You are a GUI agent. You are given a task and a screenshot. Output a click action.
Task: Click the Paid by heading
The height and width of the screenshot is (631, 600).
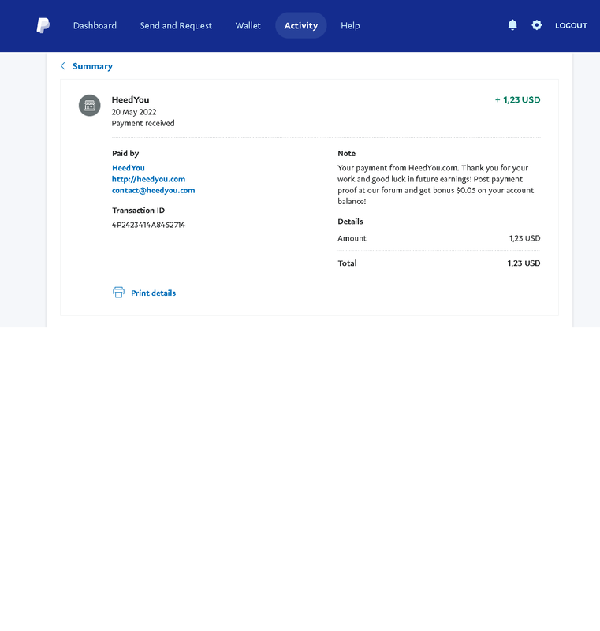coord(125,153)
